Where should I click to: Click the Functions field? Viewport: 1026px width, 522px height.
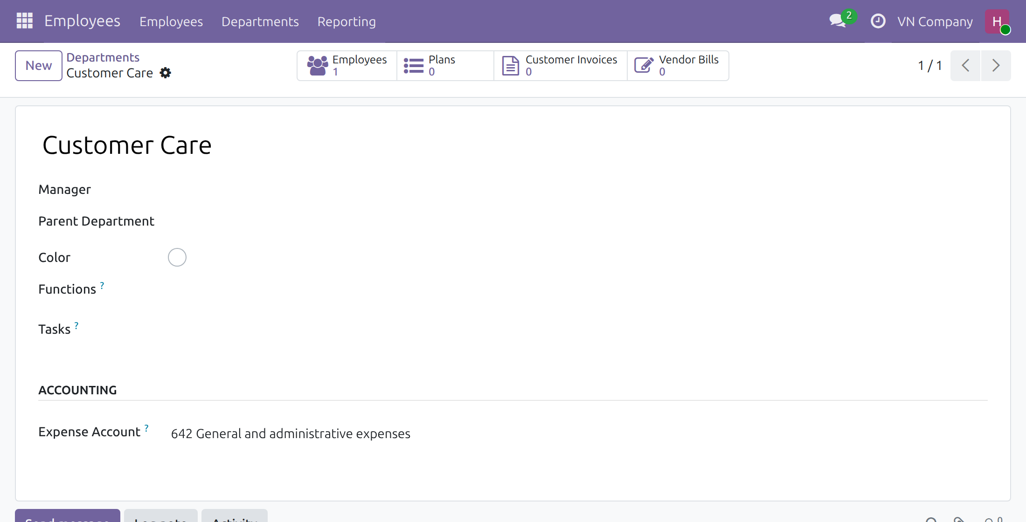pyautogui.click(x=577, y=289)
